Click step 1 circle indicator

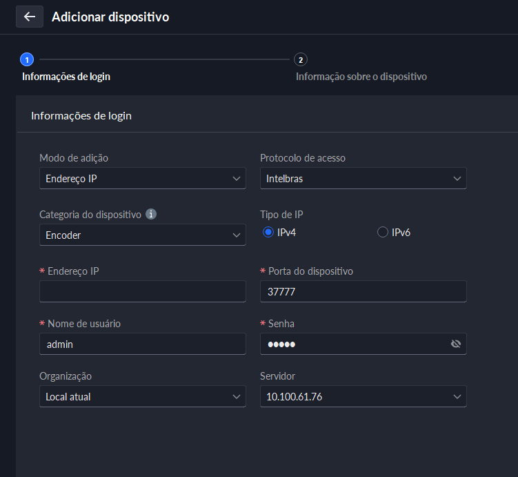click(x=27, y=59)
